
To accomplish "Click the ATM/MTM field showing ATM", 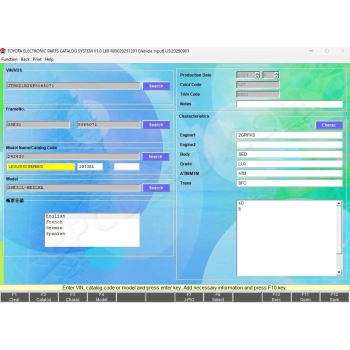I will 289,173.
